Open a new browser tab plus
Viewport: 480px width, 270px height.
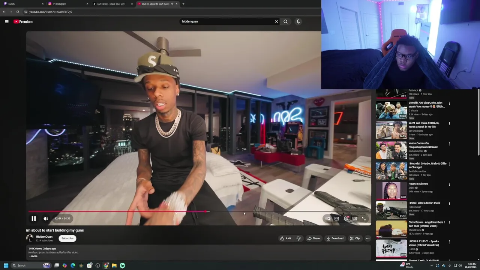click(183, 4)
